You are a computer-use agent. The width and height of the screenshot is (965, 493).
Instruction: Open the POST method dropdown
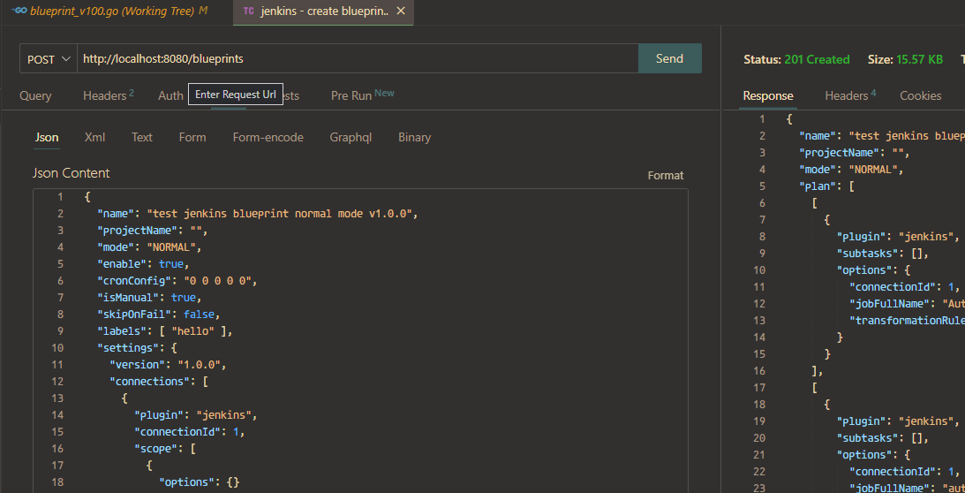click(x=49, y=59)
